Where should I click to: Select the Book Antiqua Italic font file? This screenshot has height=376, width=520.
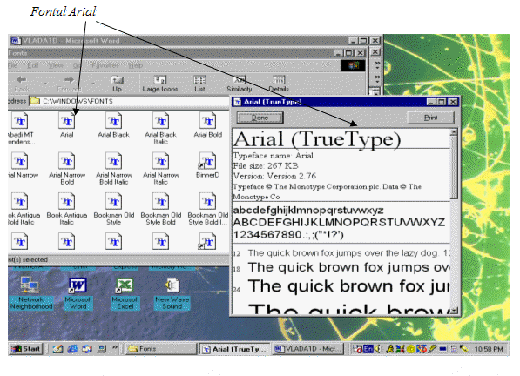click(x=67, y=209)
